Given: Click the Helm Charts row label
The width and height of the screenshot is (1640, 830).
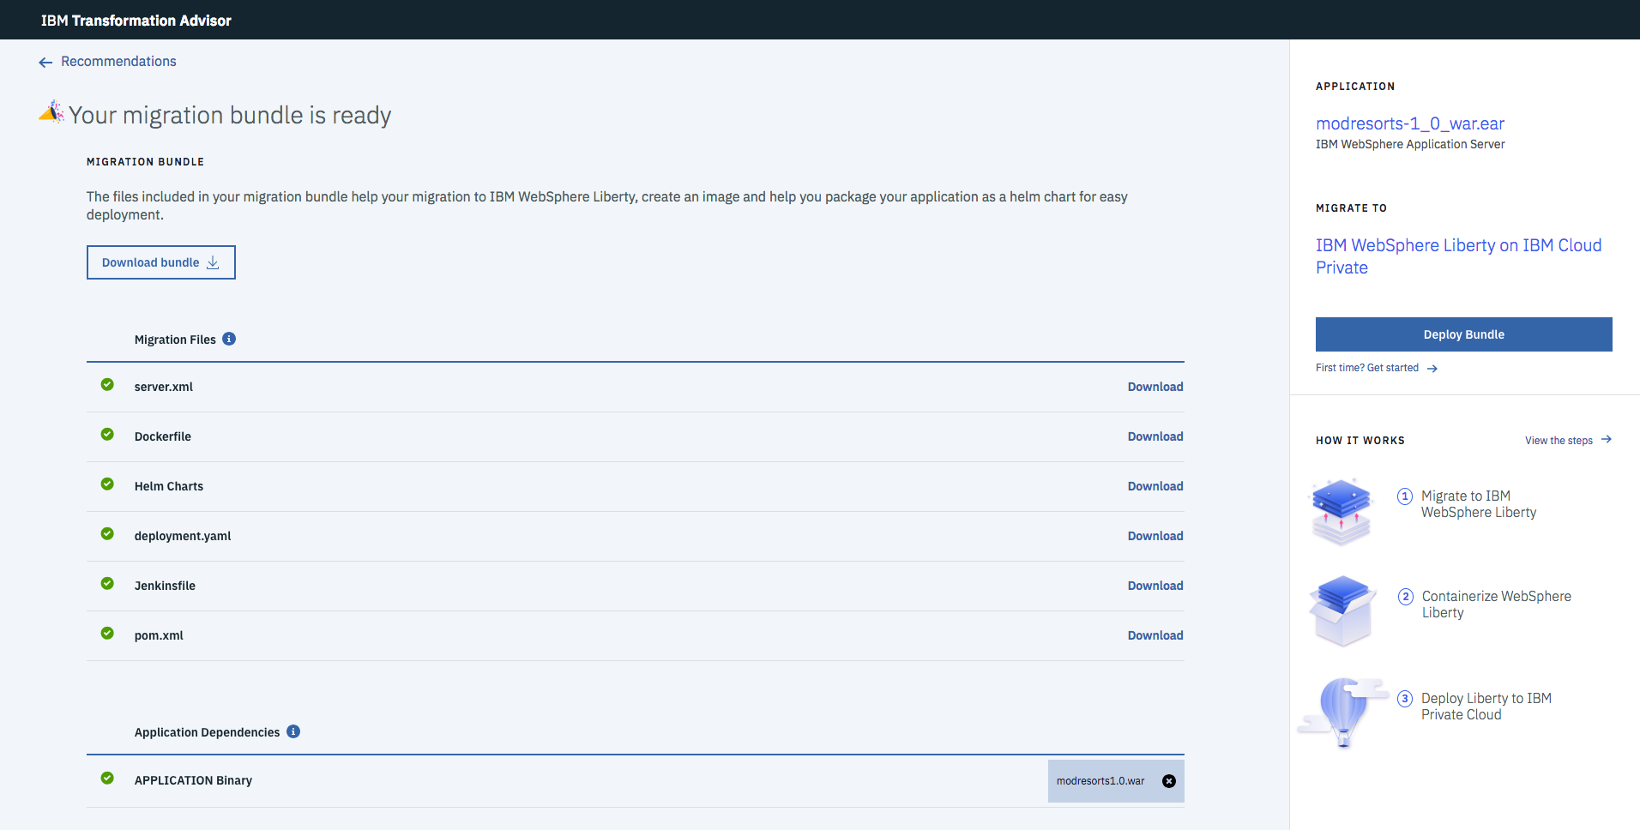Looking at the screenshot, I should (169, 486).
